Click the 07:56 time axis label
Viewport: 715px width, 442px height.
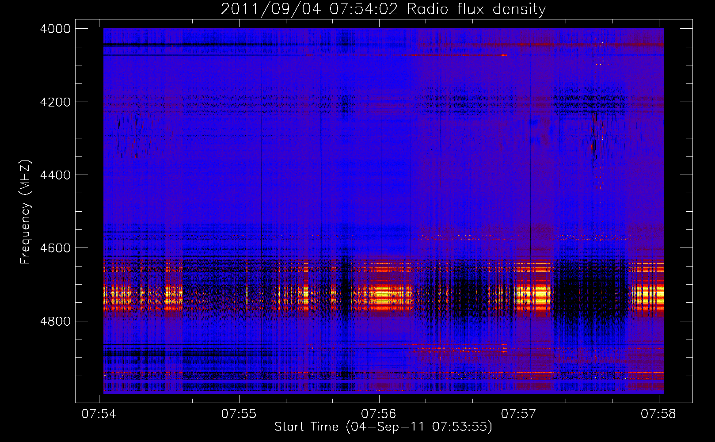(379, 414)
